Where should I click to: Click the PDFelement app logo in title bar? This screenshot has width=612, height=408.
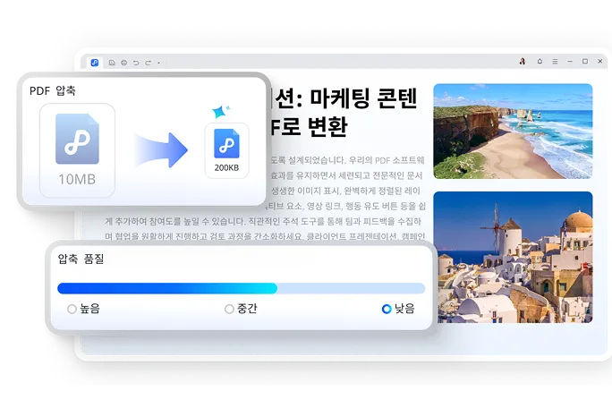(95, 63)
